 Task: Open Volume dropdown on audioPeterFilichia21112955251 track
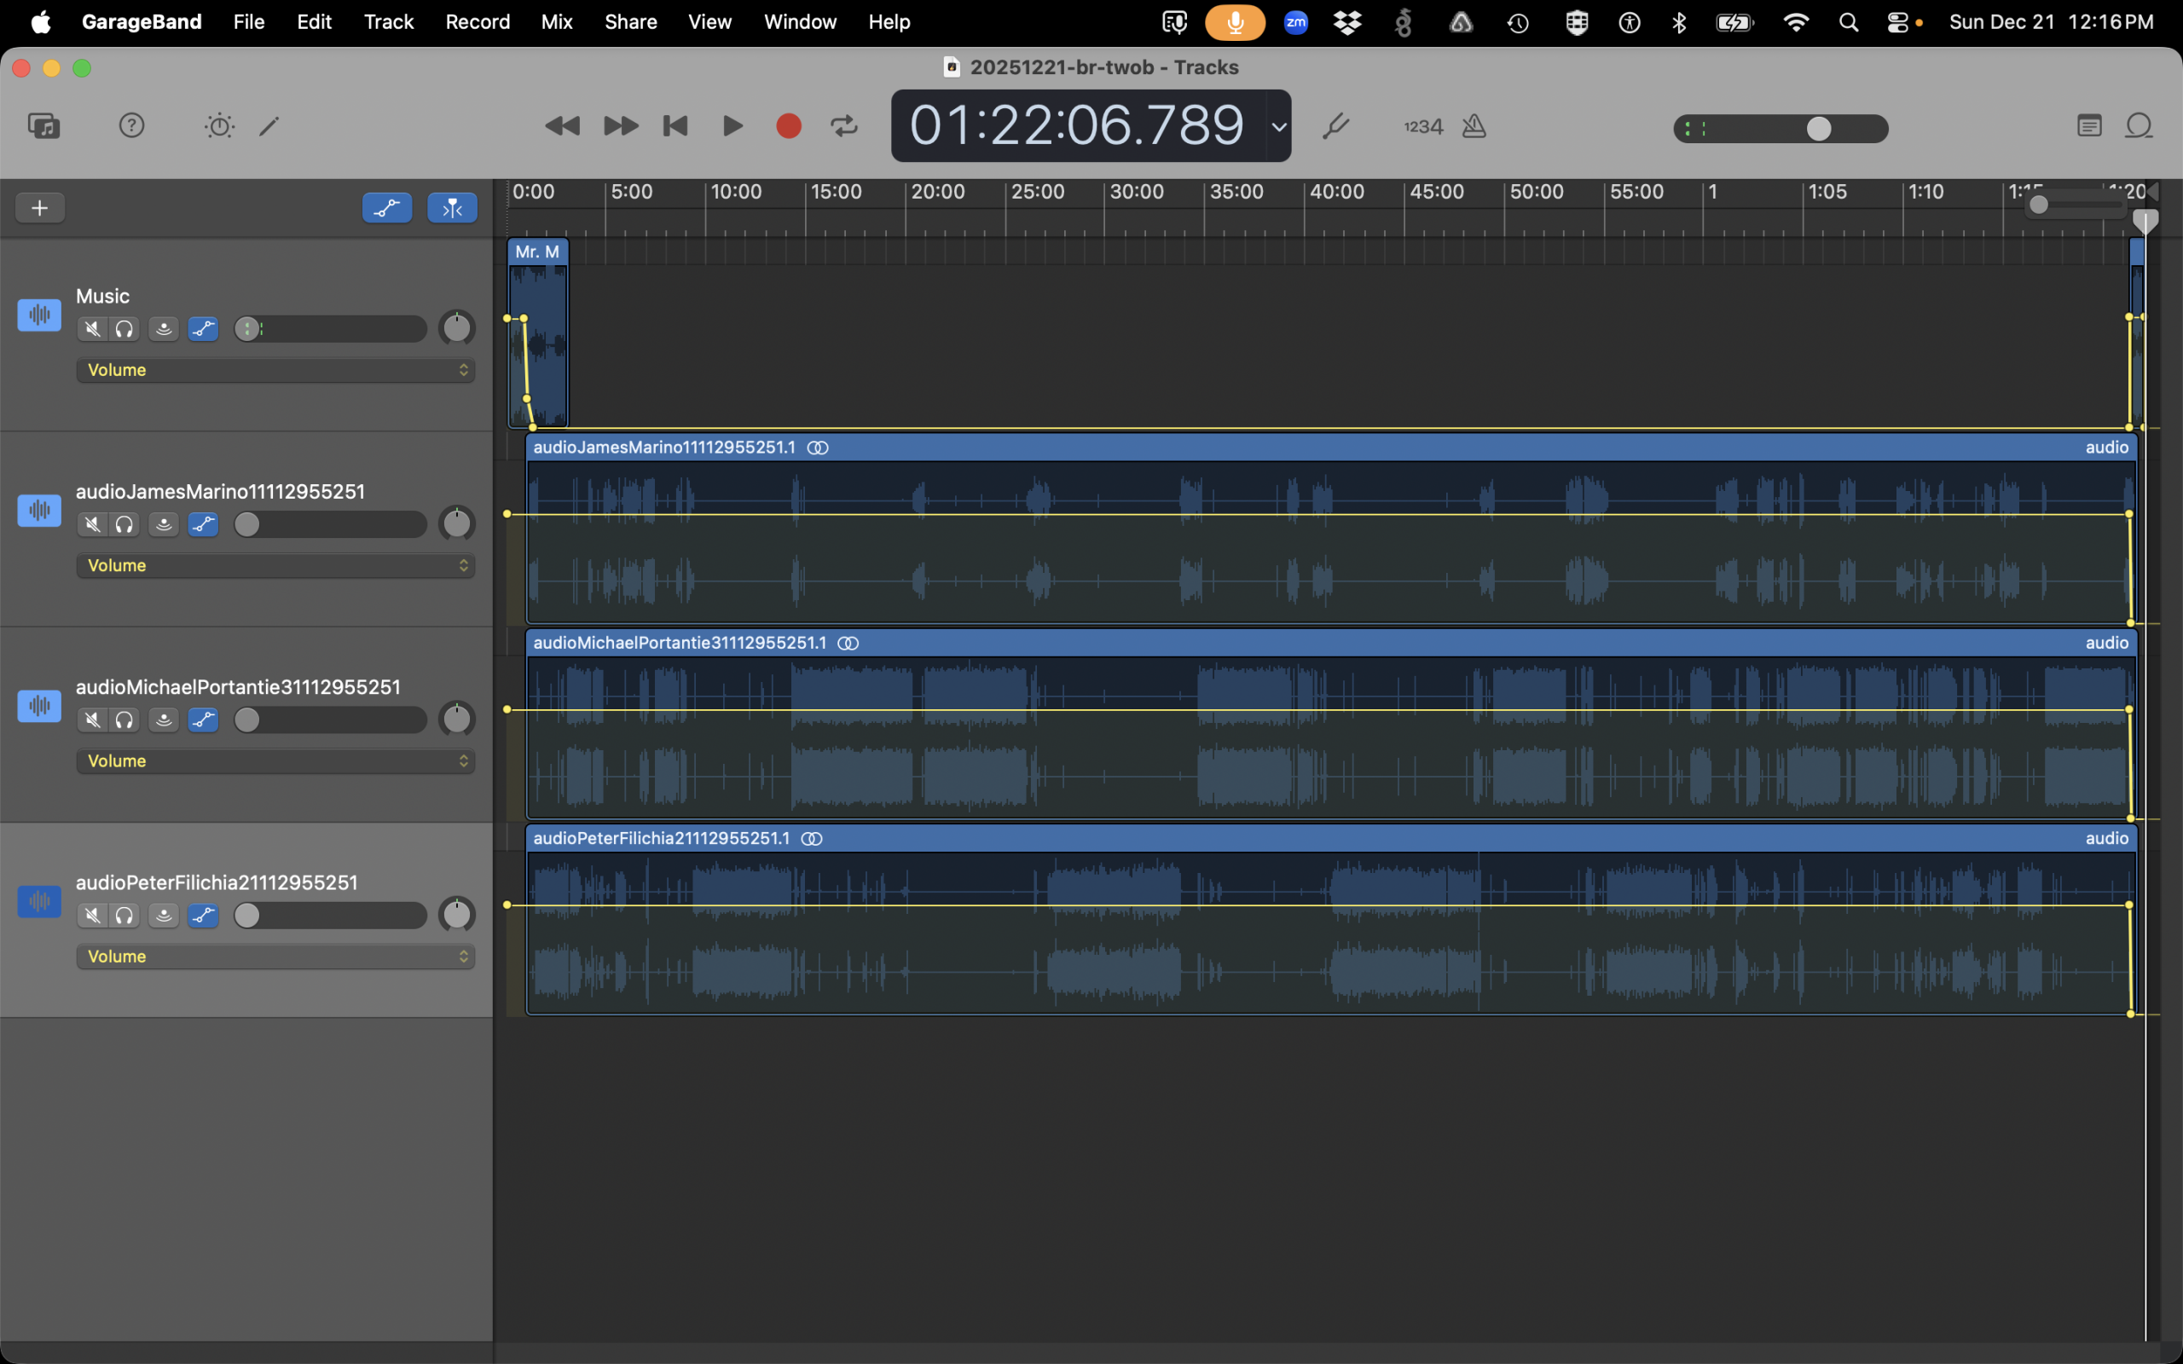pyautogui.click(x=275, y=957)
